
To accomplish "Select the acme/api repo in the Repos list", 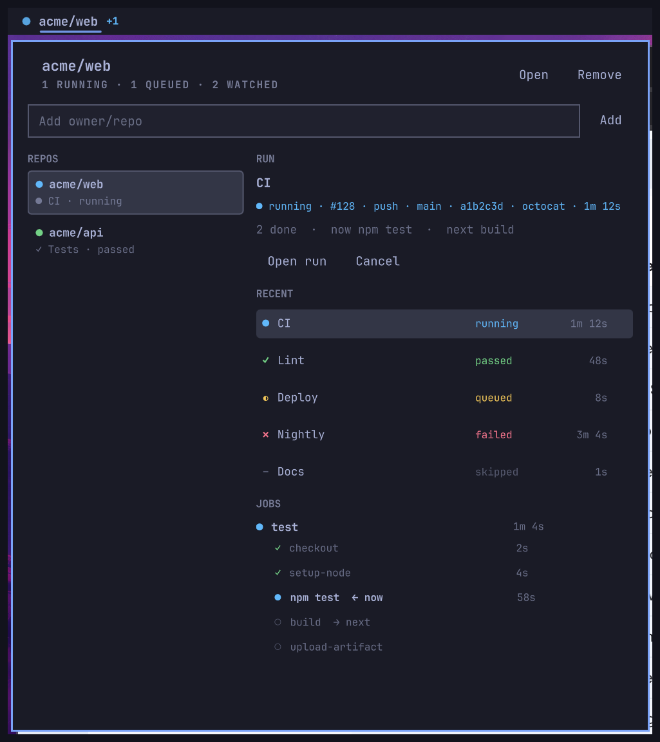I will [135, 241].
